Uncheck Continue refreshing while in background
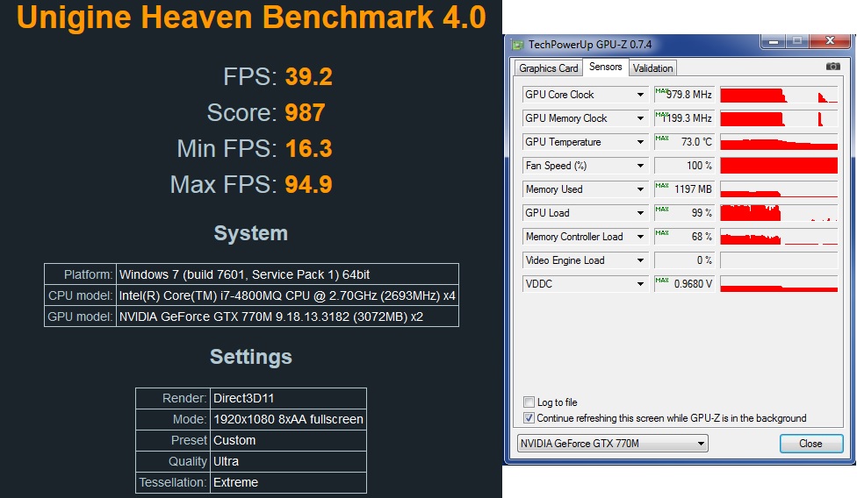Viewport: 857px width, 498px height. [x=529, y=418]
